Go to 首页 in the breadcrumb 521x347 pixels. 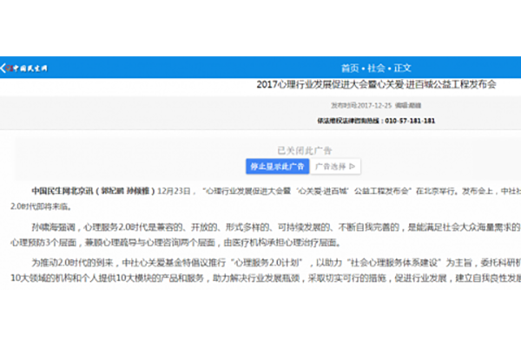pos(349,67)
